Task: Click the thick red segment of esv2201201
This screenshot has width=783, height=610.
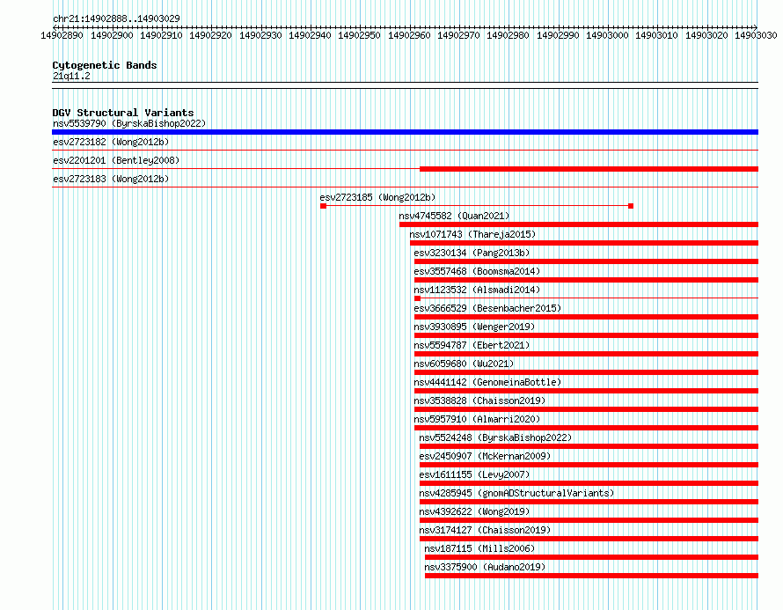Action: 589,169
